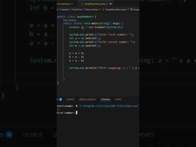Click the 'b = a - b;' line
The width and height of the screenshot is (196, 147).
tap(76, 57)
